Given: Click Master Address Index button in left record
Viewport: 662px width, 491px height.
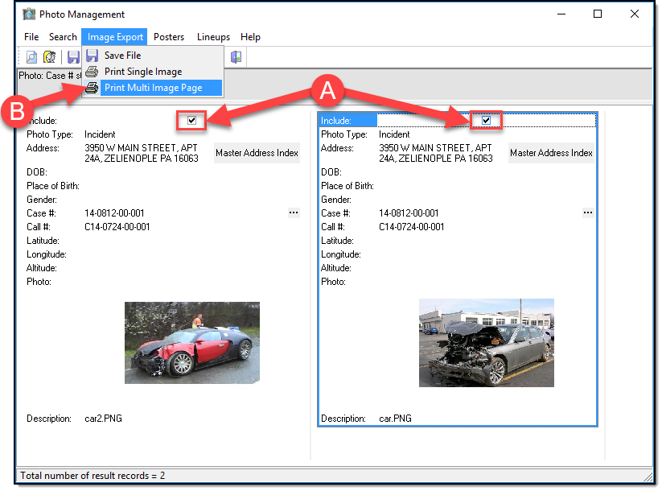Looking at the screenshot, I should (x=257, y=153).
